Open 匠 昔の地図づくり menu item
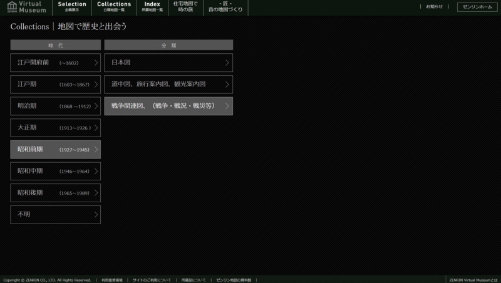 pyautogui.click(x=225, y=6)
